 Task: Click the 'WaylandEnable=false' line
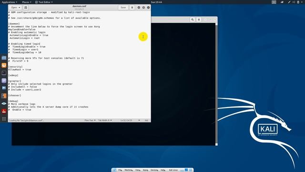[22, 30]
